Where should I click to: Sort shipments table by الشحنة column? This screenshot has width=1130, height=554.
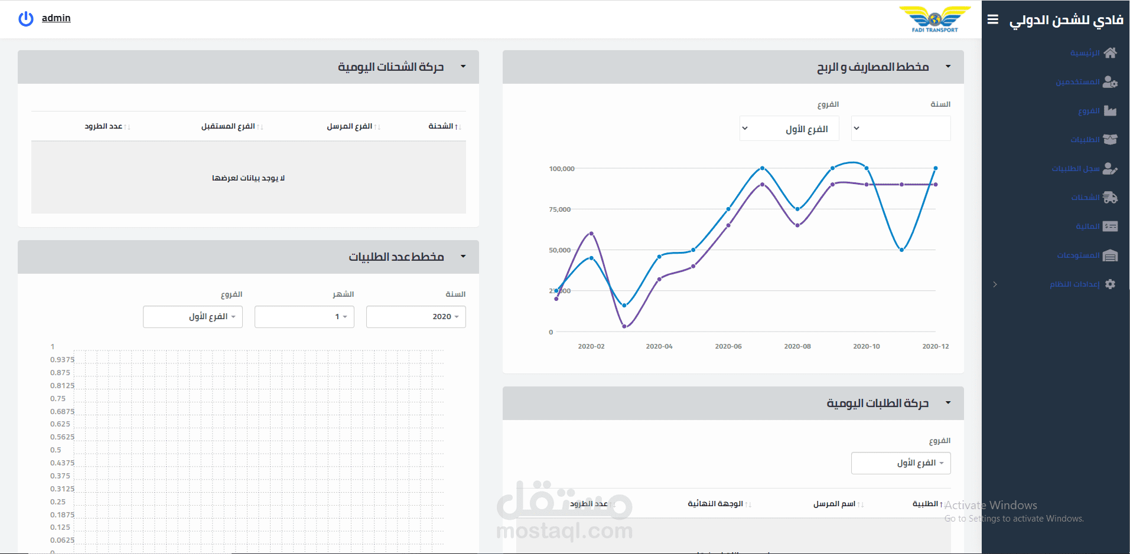445,126
